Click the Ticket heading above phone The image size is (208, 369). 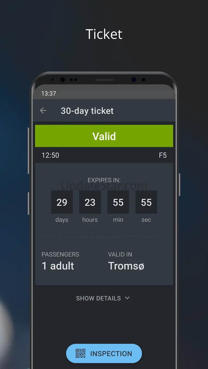click(x=104, y=34)
